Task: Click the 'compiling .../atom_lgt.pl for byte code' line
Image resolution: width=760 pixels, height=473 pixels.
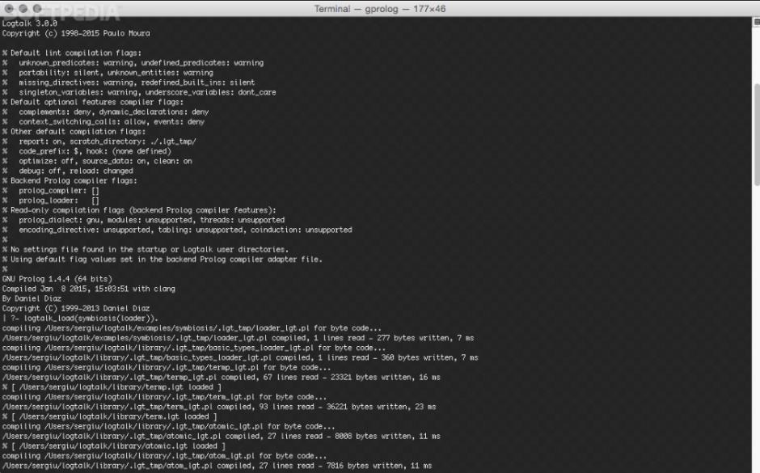Action: point(164,456)
